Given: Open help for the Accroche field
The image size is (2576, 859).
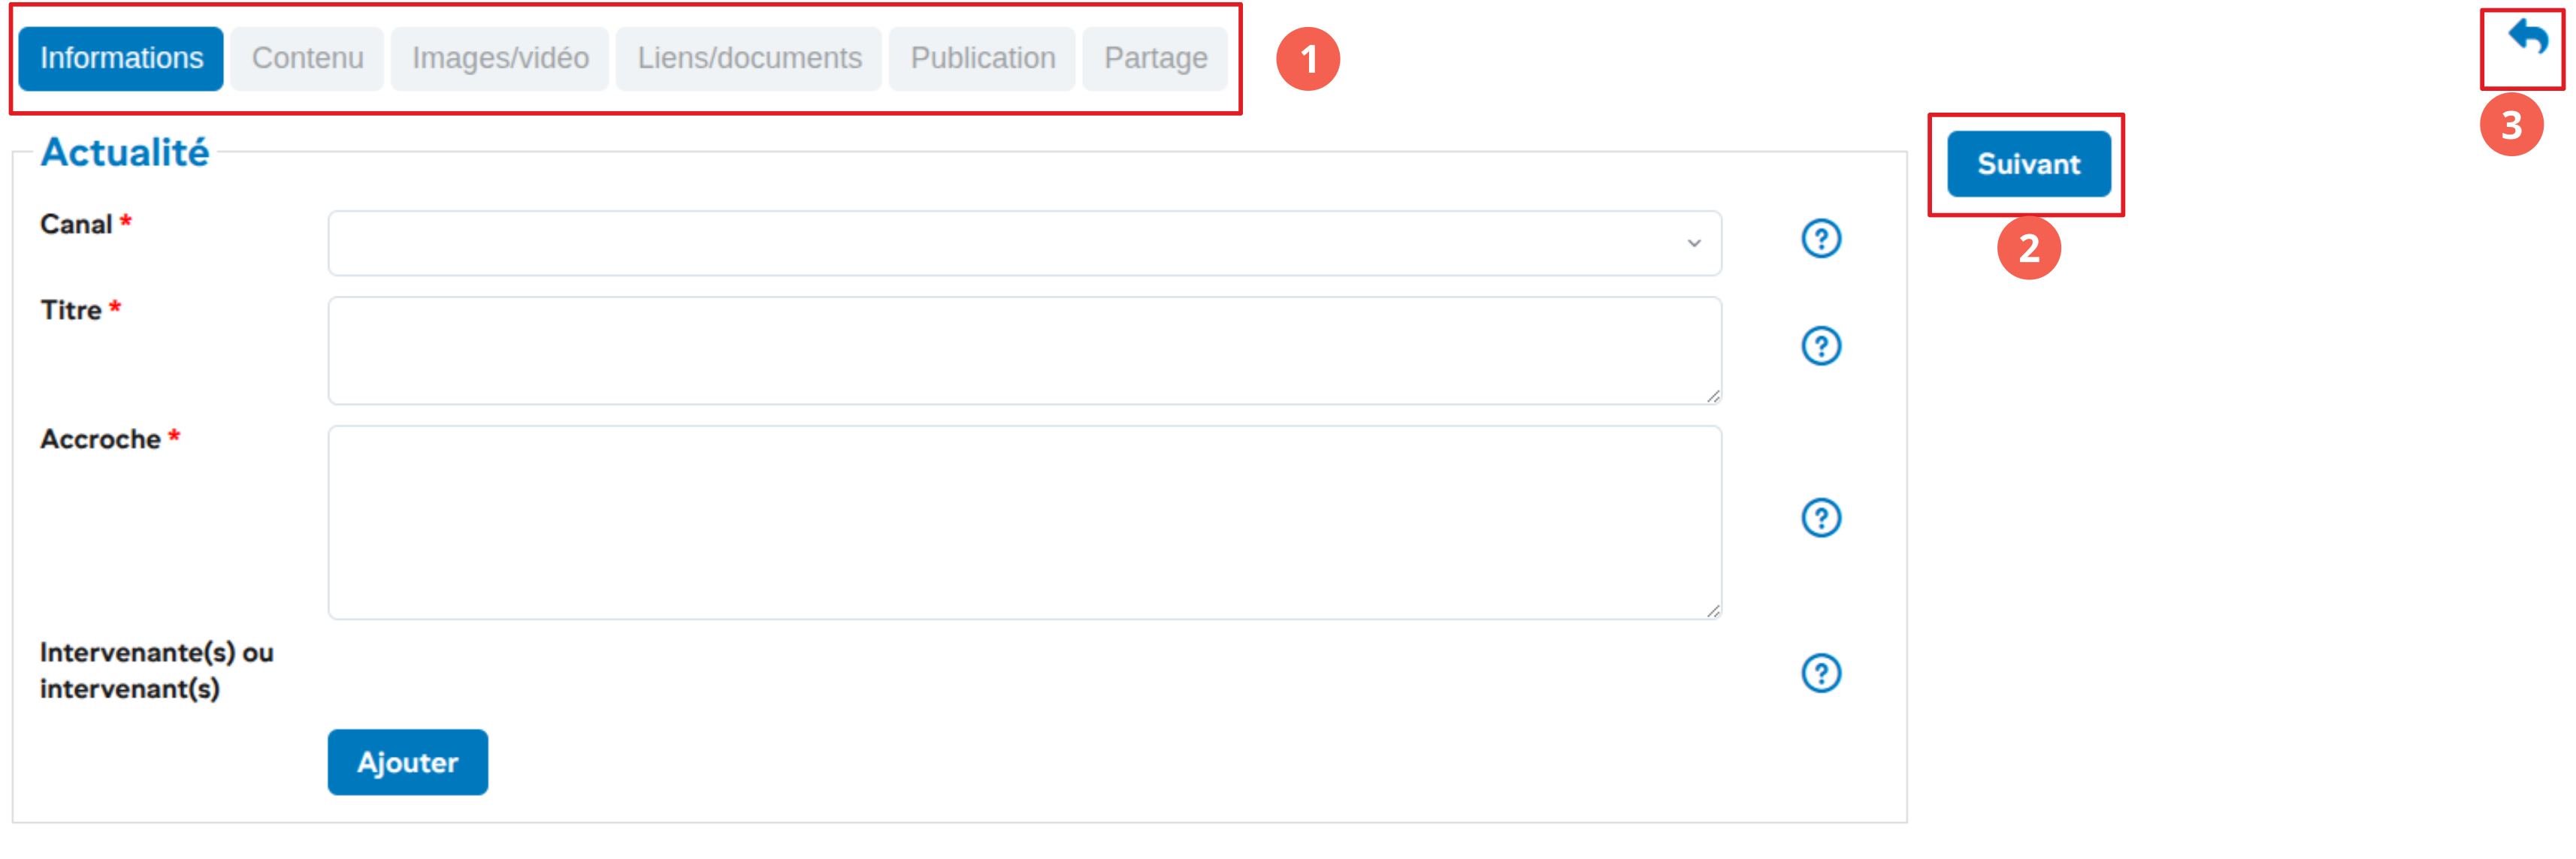Looking at the screenshot, I should click(1820, 517).
